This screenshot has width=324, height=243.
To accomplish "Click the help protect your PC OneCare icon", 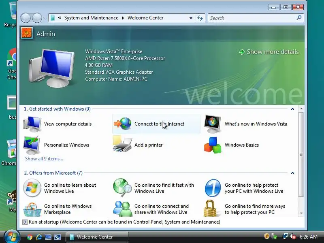I will [213, 188].
